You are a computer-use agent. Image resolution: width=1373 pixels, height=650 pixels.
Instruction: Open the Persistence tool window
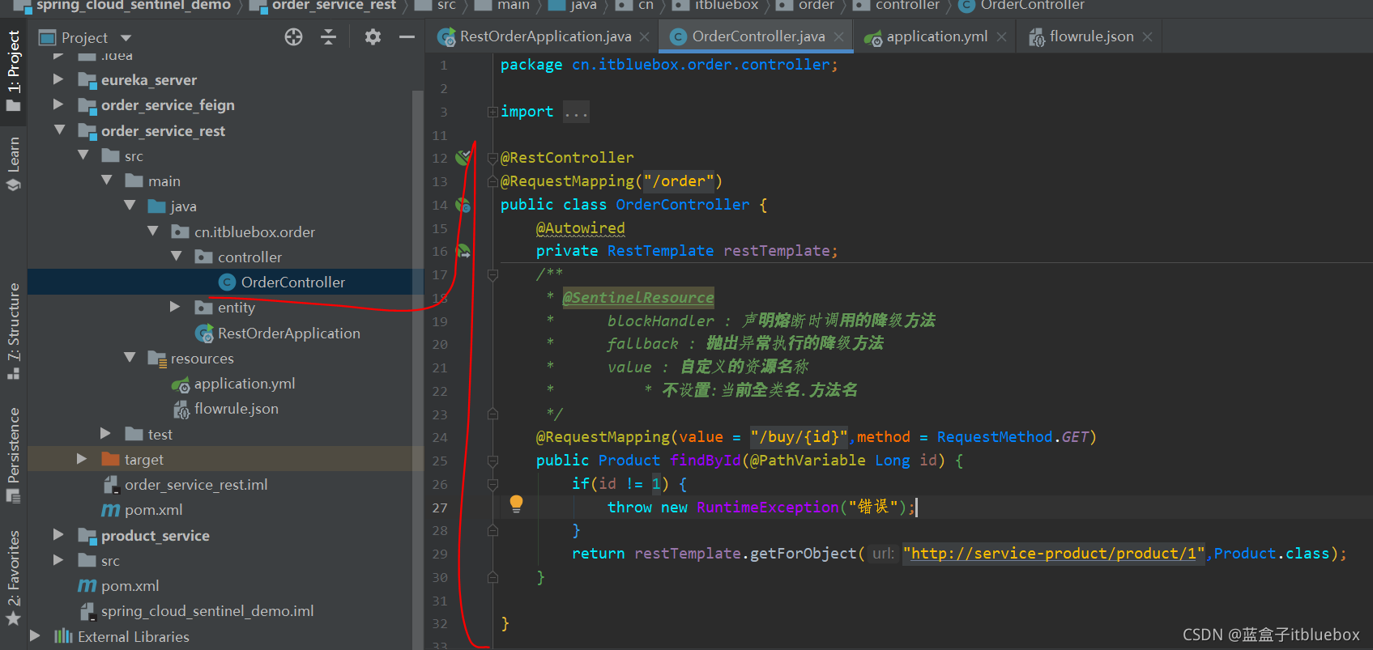pyautogui.click(x=13, y=455)
